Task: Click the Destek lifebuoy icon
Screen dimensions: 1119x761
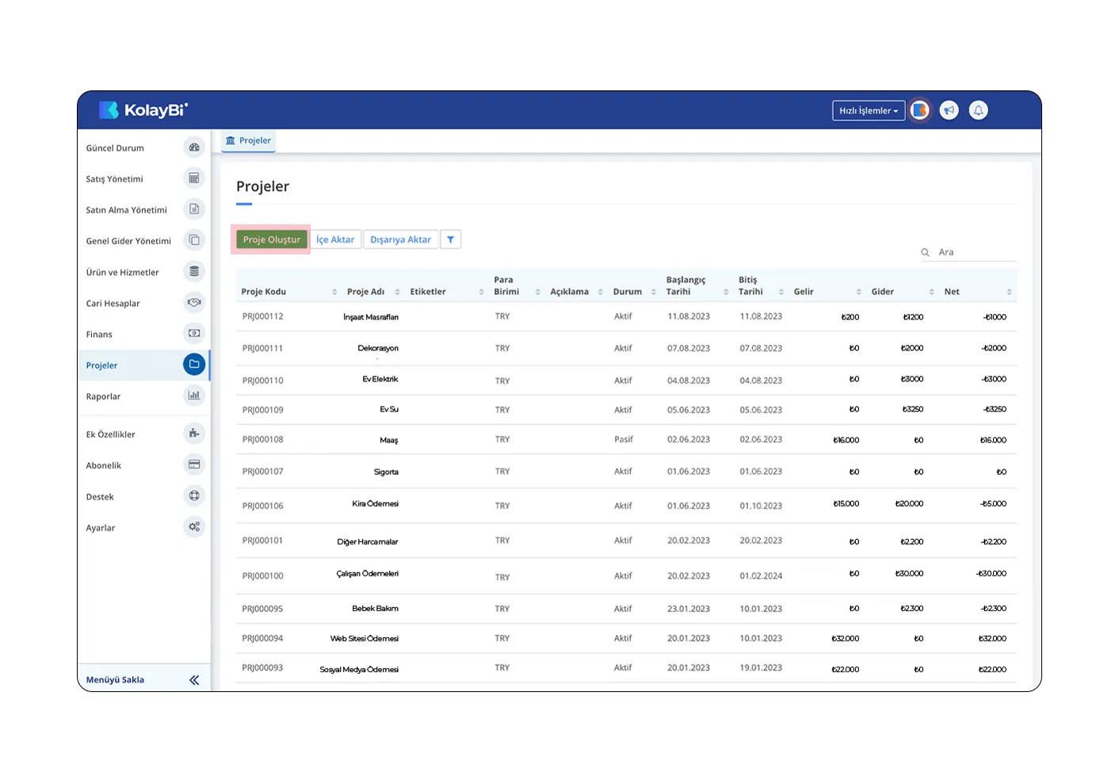Action: (x=194, y=496)
